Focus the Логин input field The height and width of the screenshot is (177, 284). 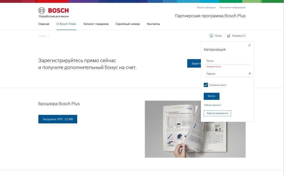pos(227,61)
